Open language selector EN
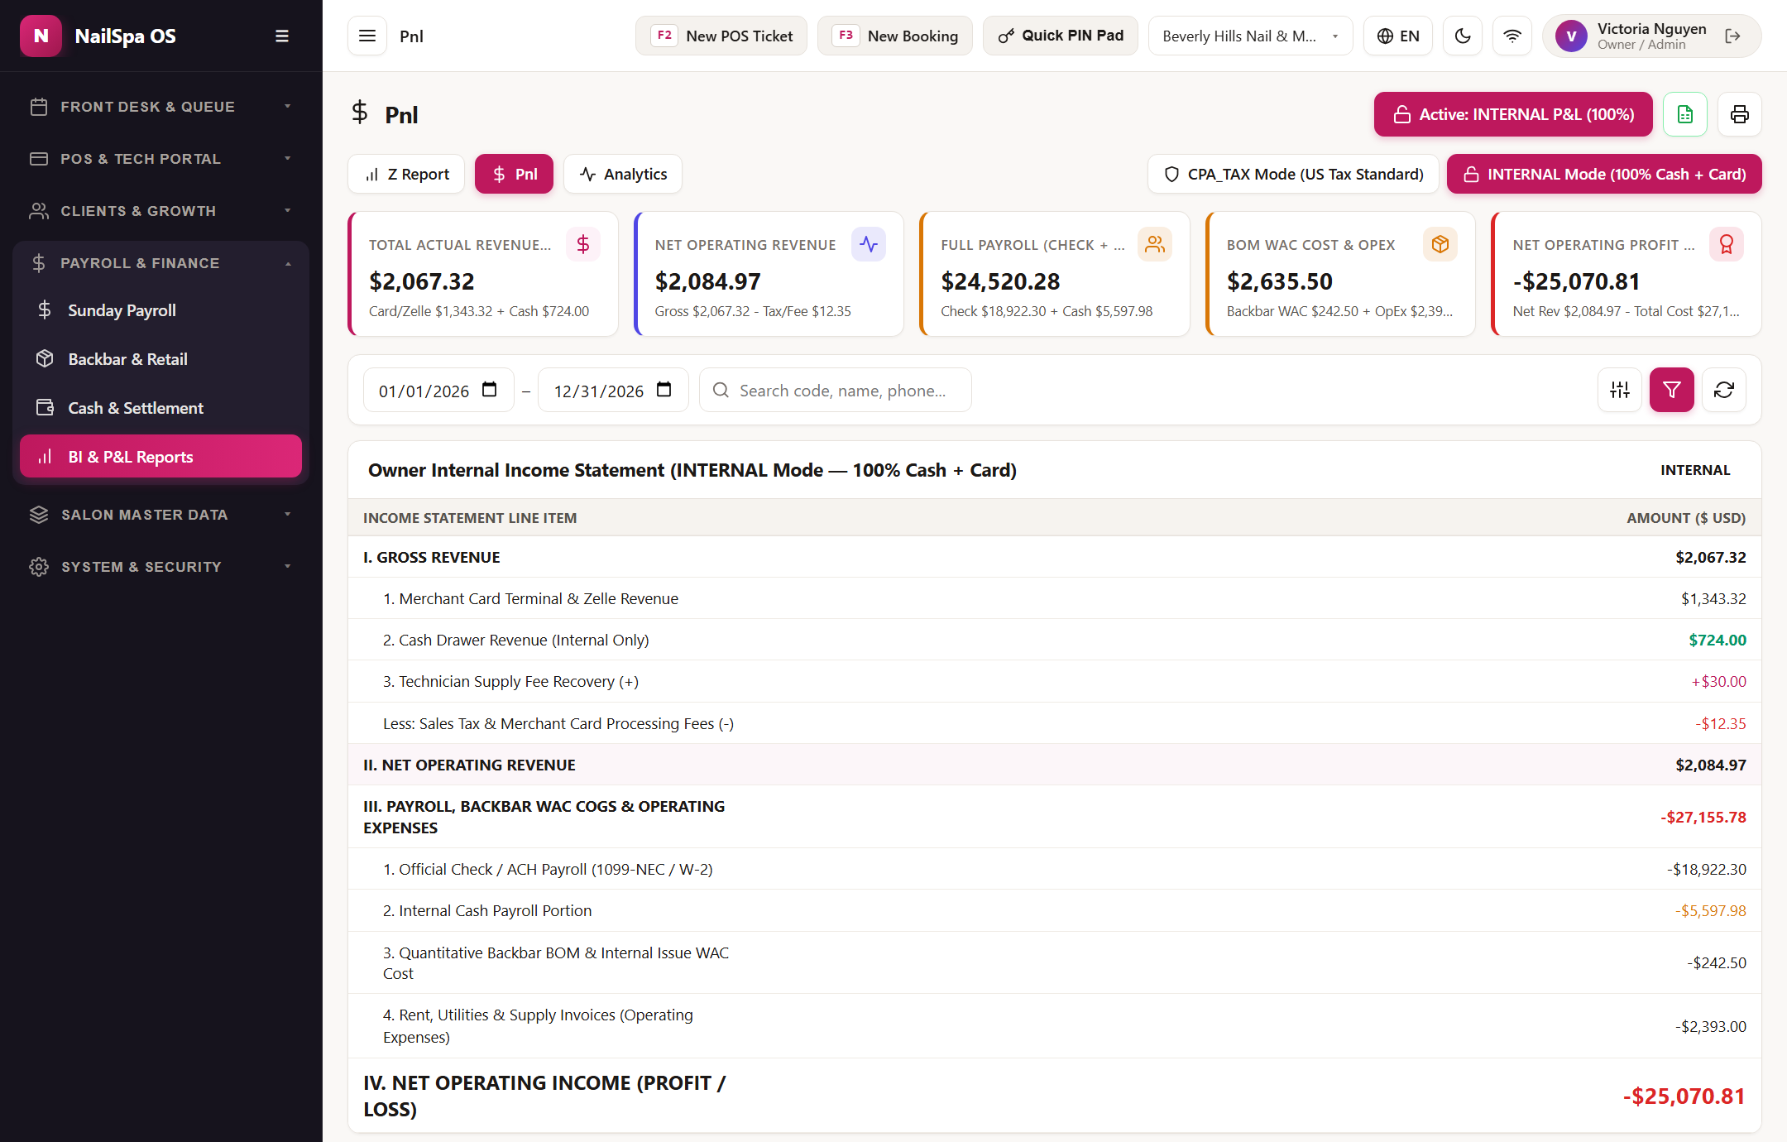This screenshot has width=1787, height=1142. click(x=1398, y=36)
